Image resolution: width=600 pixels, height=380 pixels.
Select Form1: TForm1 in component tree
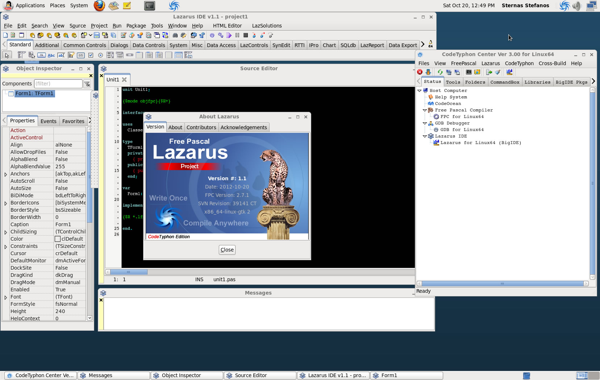click(34, 93)
